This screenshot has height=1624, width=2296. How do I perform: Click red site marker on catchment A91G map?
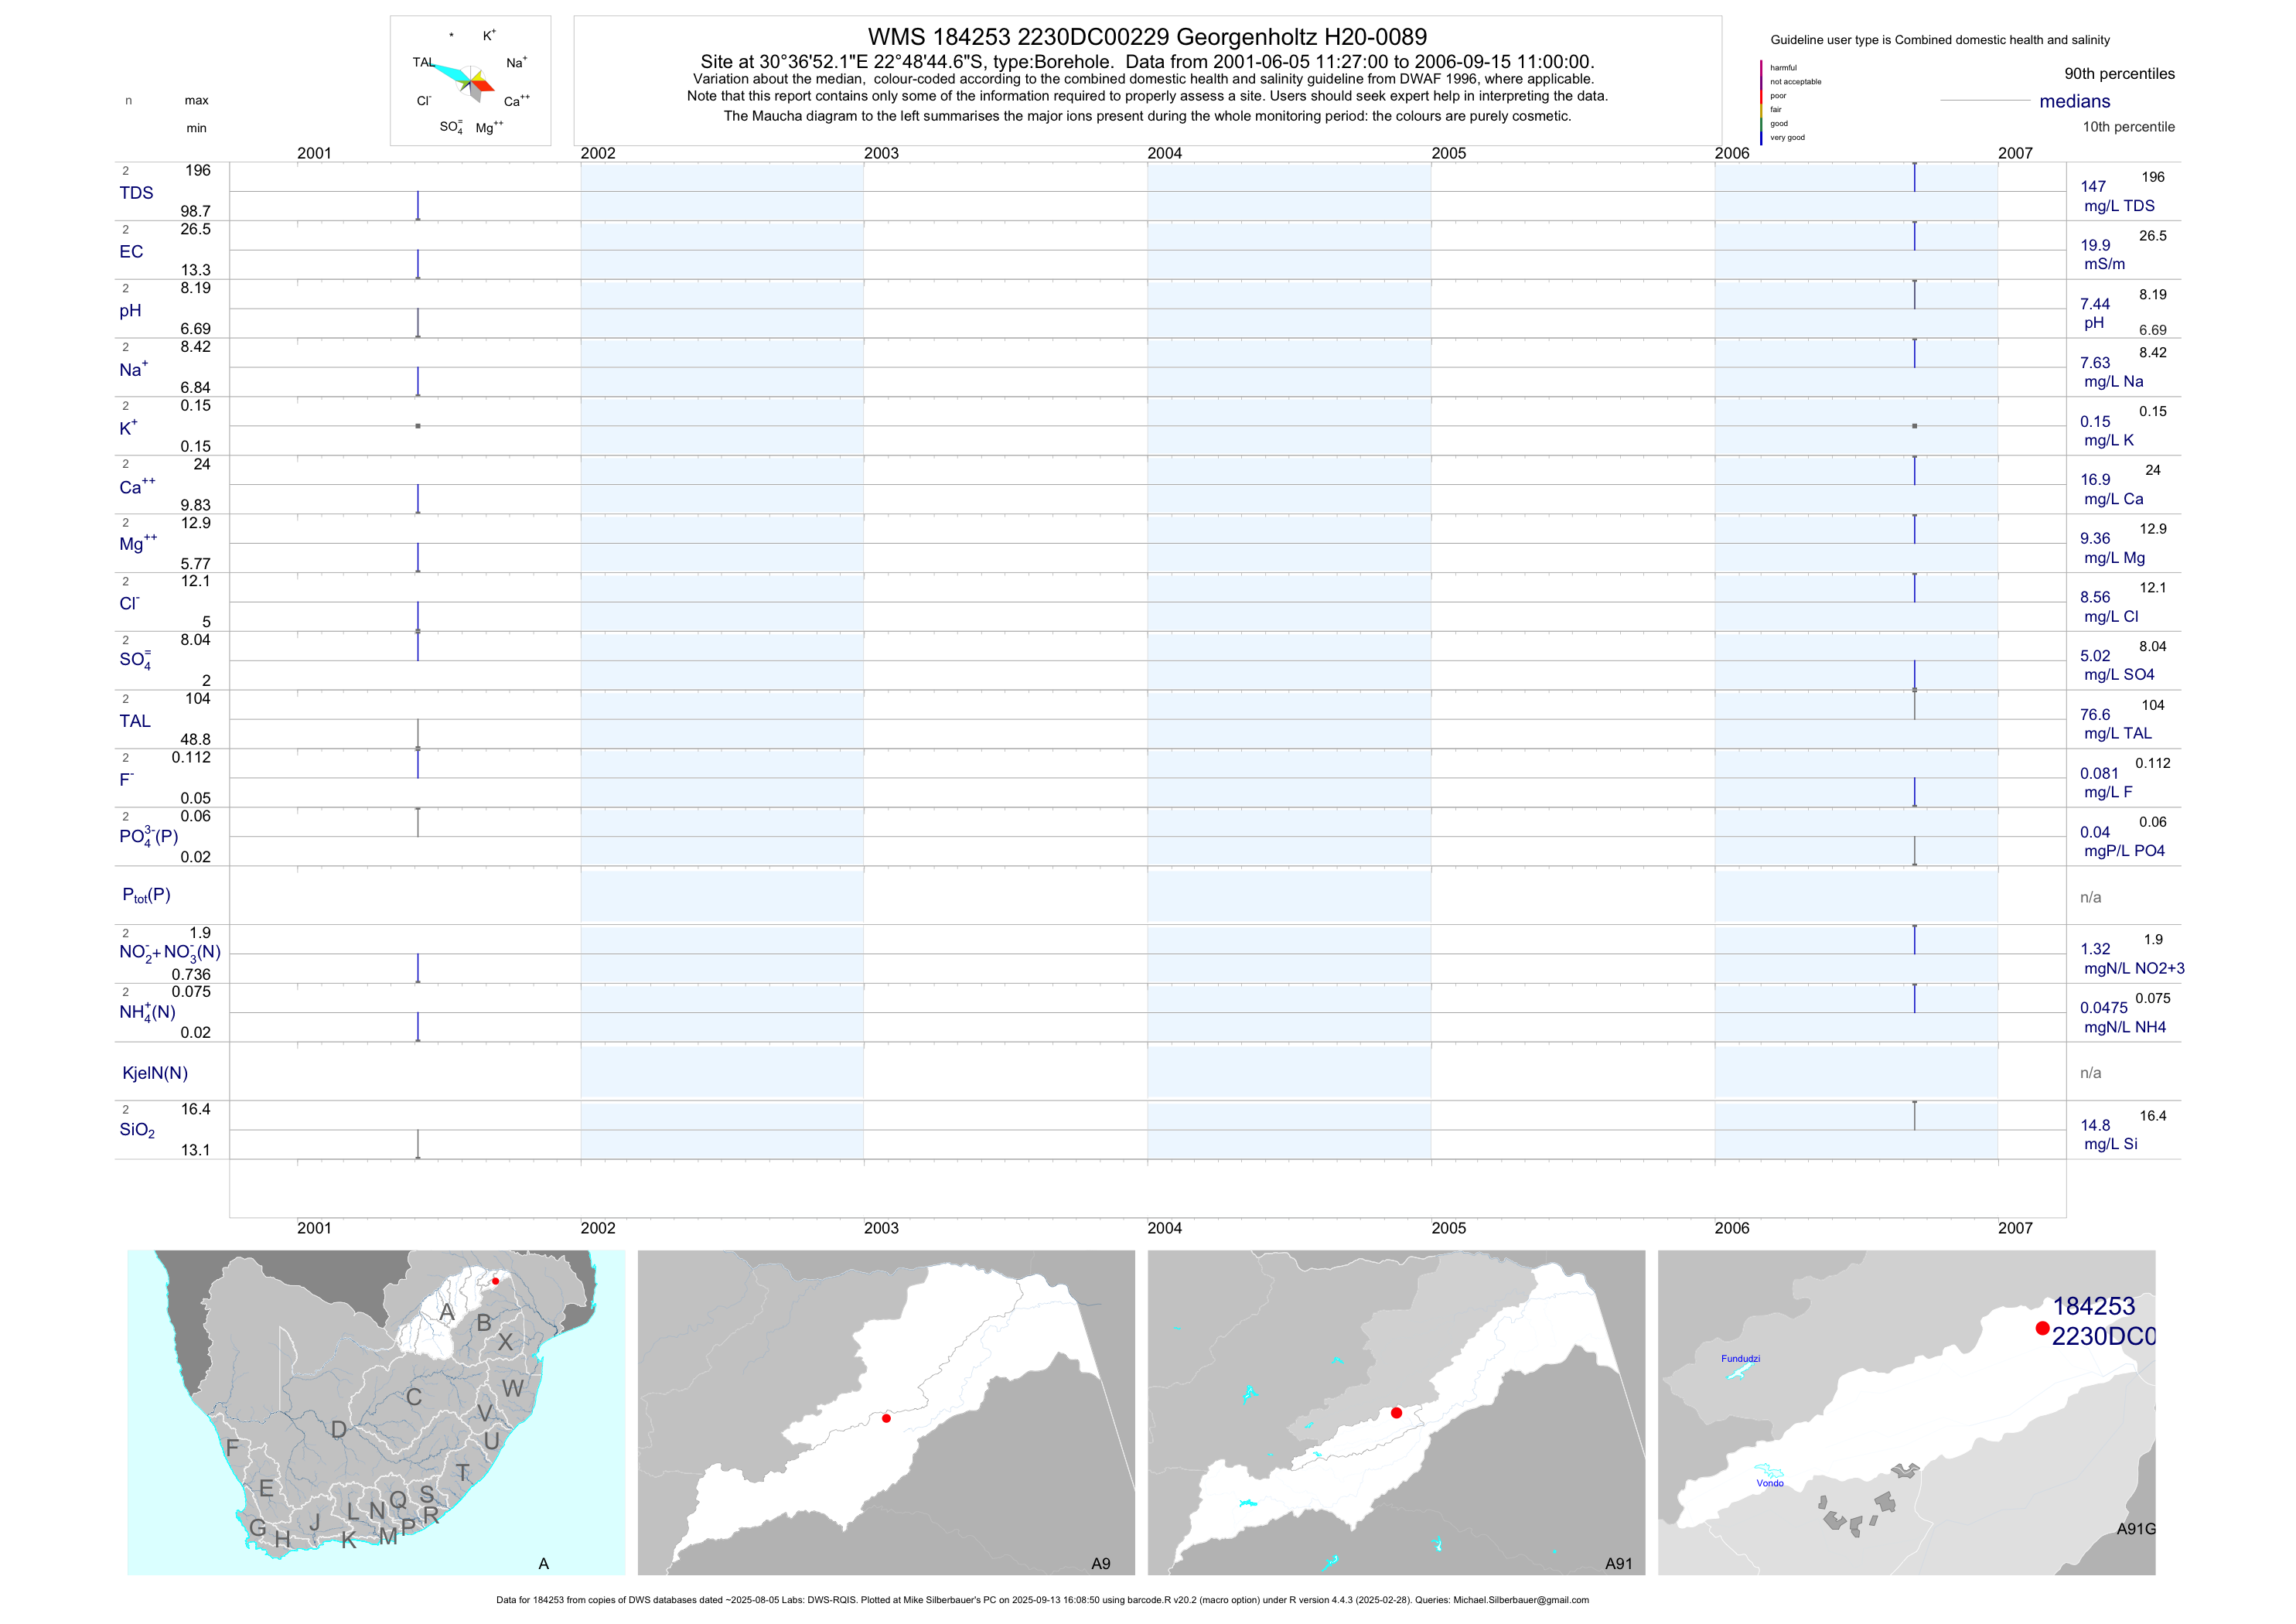coord(2042,1328)
